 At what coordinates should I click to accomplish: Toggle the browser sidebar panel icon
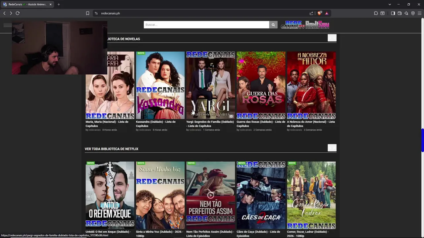coord(393,13)
